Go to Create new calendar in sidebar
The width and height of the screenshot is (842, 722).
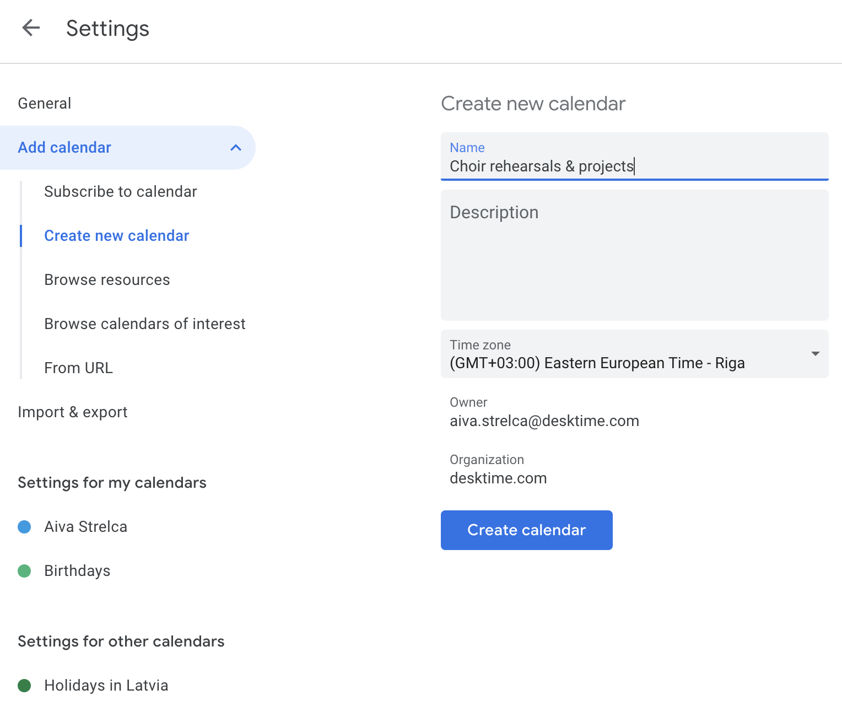click(x=116, y=236)
